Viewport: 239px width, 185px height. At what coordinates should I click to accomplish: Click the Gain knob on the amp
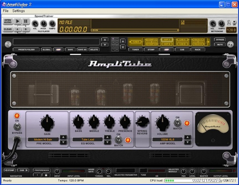pos(47,123)
